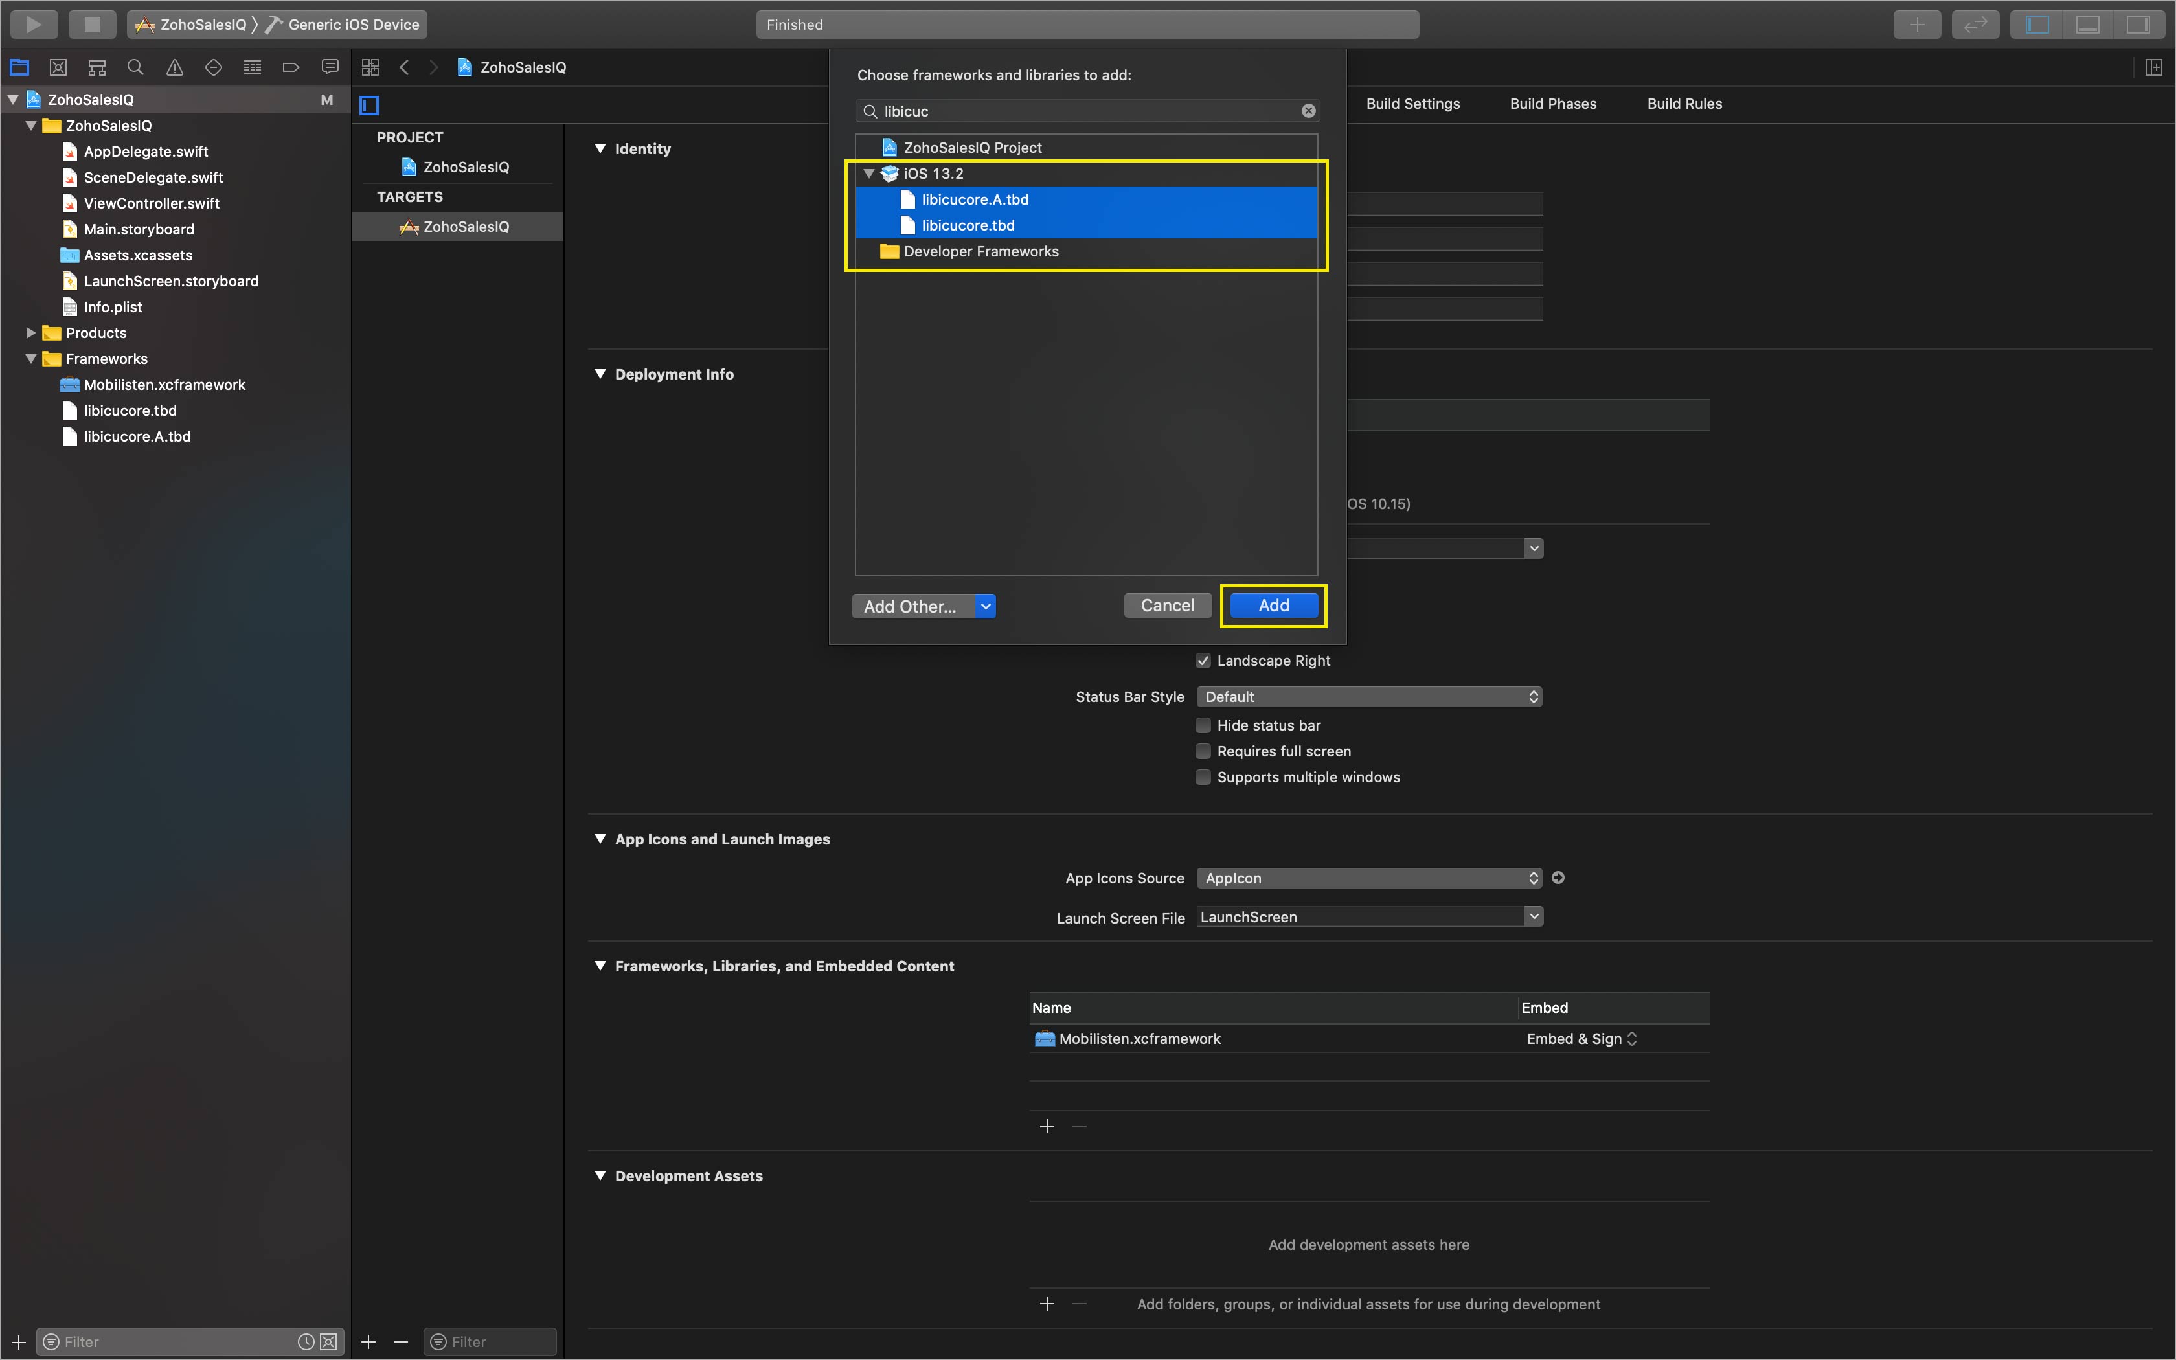Viewport: 2176px width, 1360px height.
Task: Toggle the navigator panel visibility
Action: 2037,25
